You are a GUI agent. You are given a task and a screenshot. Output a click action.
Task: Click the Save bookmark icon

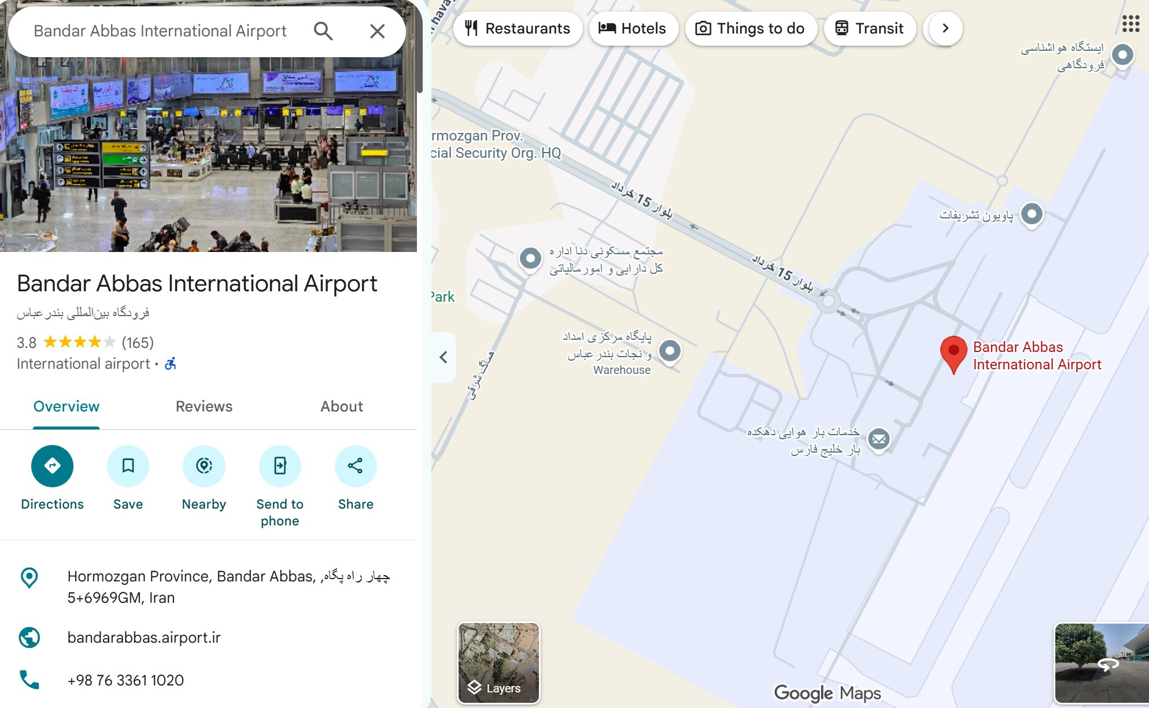[x=128, y=466]
